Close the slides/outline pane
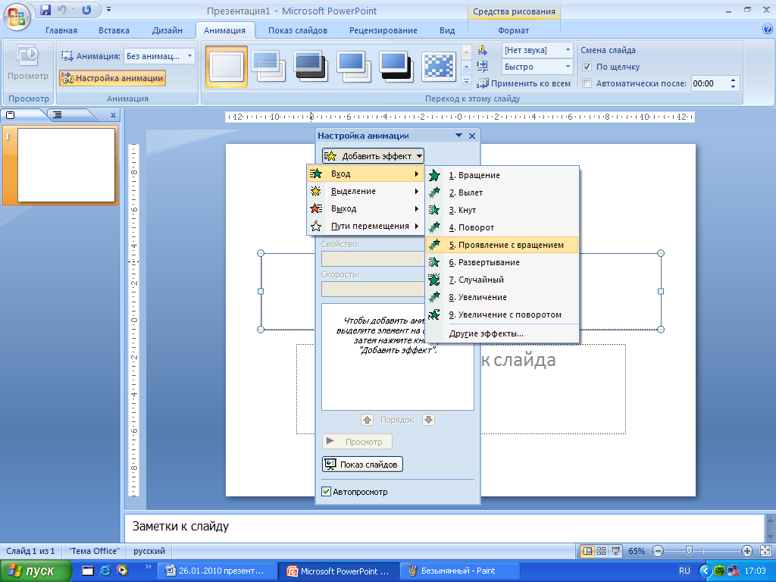The height and width of the screenshot is (582, 776). click(x=113, y=115)
